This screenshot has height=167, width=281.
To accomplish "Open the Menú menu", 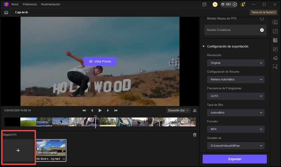I will [15, 4].
